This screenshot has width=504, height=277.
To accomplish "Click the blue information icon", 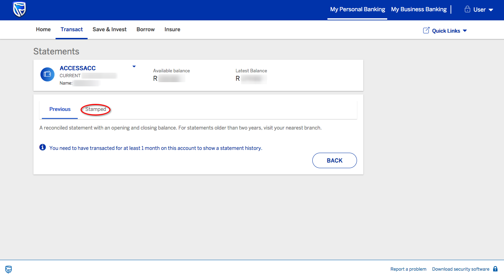I will pyautogui.click(x=43, y=147).
